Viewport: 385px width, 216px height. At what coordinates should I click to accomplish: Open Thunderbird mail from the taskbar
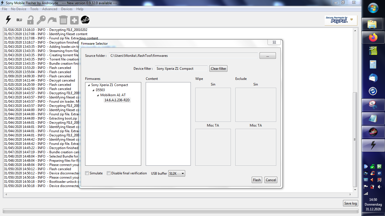pos(373,78)
